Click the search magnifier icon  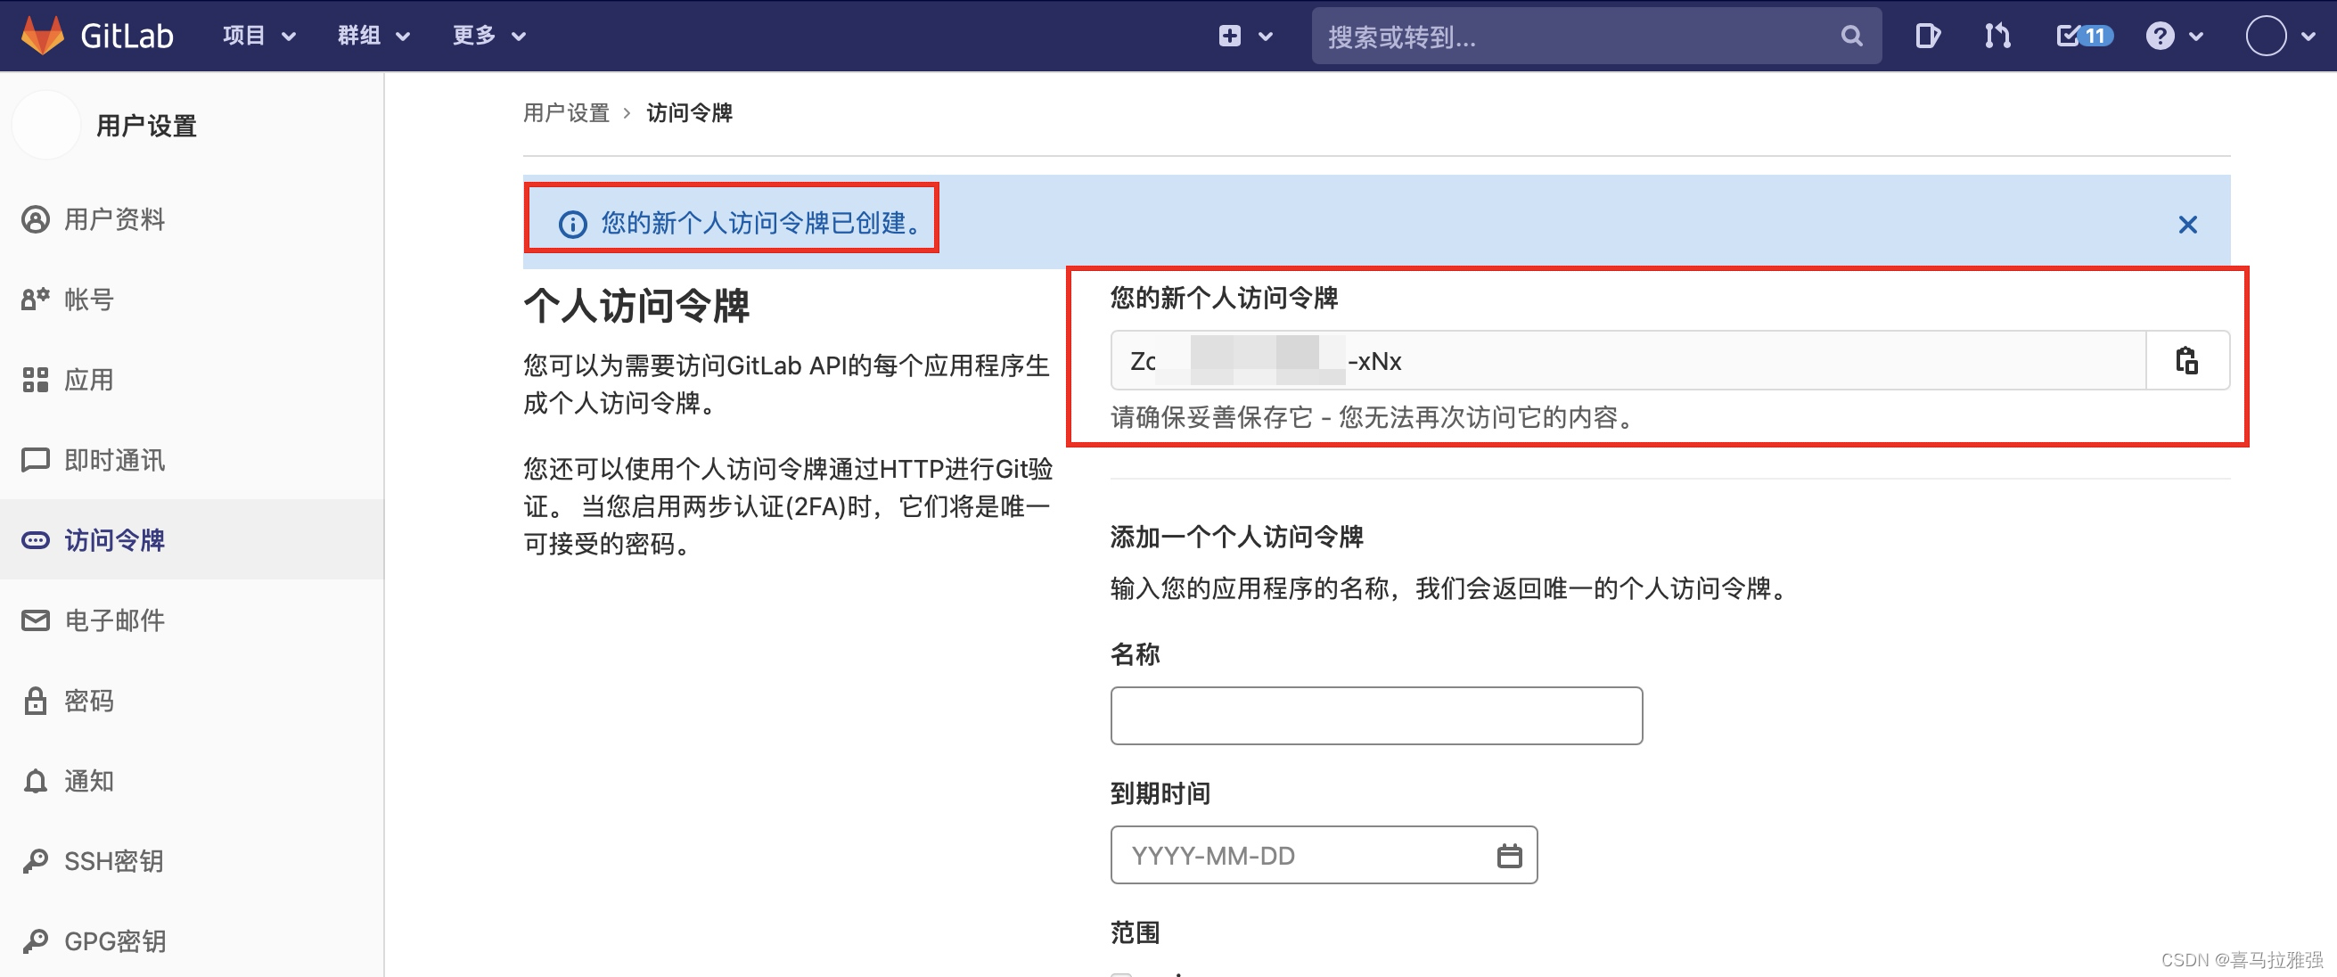1851,37
